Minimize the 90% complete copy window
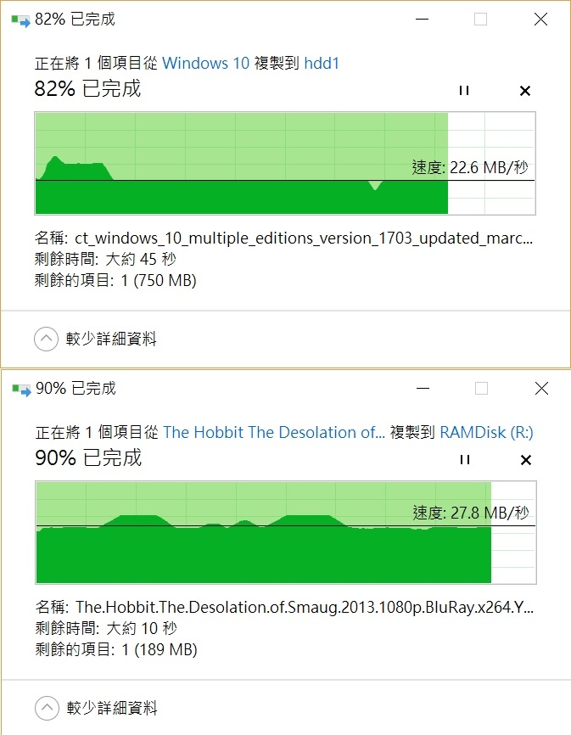This screenshot has width=571, height=735. [x=423, y=389]
